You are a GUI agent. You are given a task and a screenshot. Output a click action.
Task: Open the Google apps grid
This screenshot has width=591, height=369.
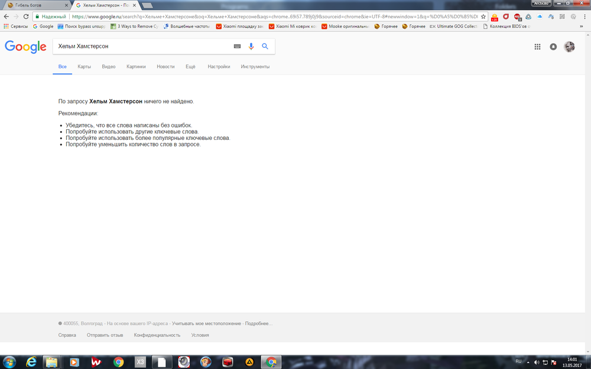click(537, 47)
